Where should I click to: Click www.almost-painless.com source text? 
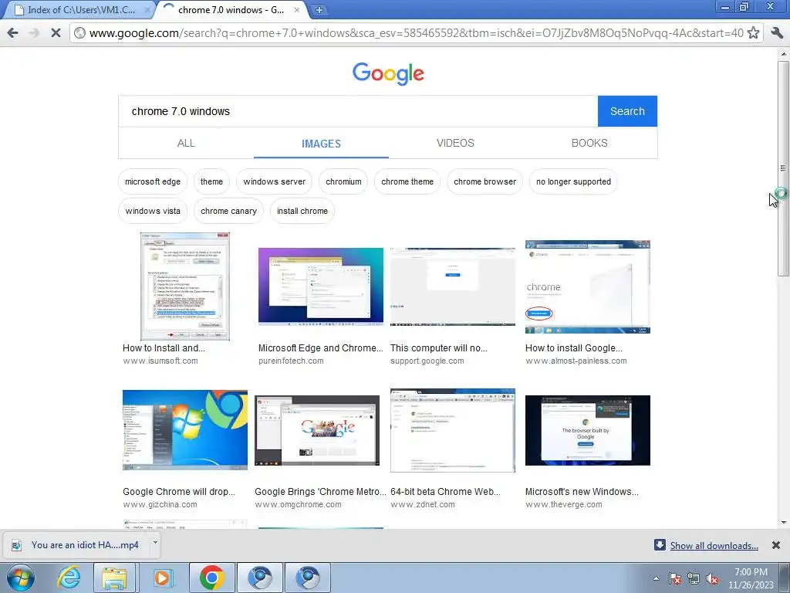(x=576, y=361)
